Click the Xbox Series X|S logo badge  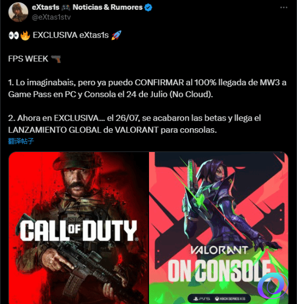(230, 299)
